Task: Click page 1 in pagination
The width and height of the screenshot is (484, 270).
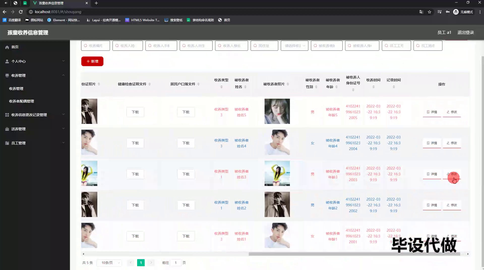Action: click(141, 263)
